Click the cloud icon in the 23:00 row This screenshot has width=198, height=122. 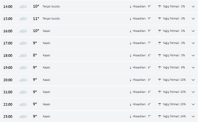pos(23,116)
